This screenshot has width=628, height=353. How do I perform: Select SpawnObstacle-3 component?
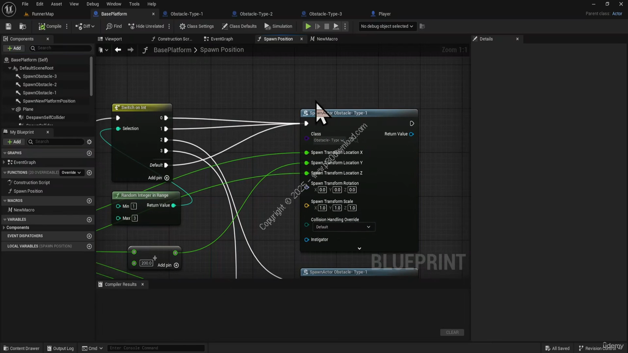click(39, 76)
